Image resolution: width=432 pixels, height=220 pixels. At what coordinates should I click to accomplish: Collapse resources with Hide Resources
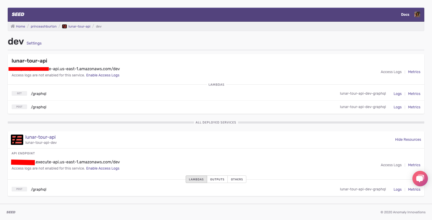point(408,139)
